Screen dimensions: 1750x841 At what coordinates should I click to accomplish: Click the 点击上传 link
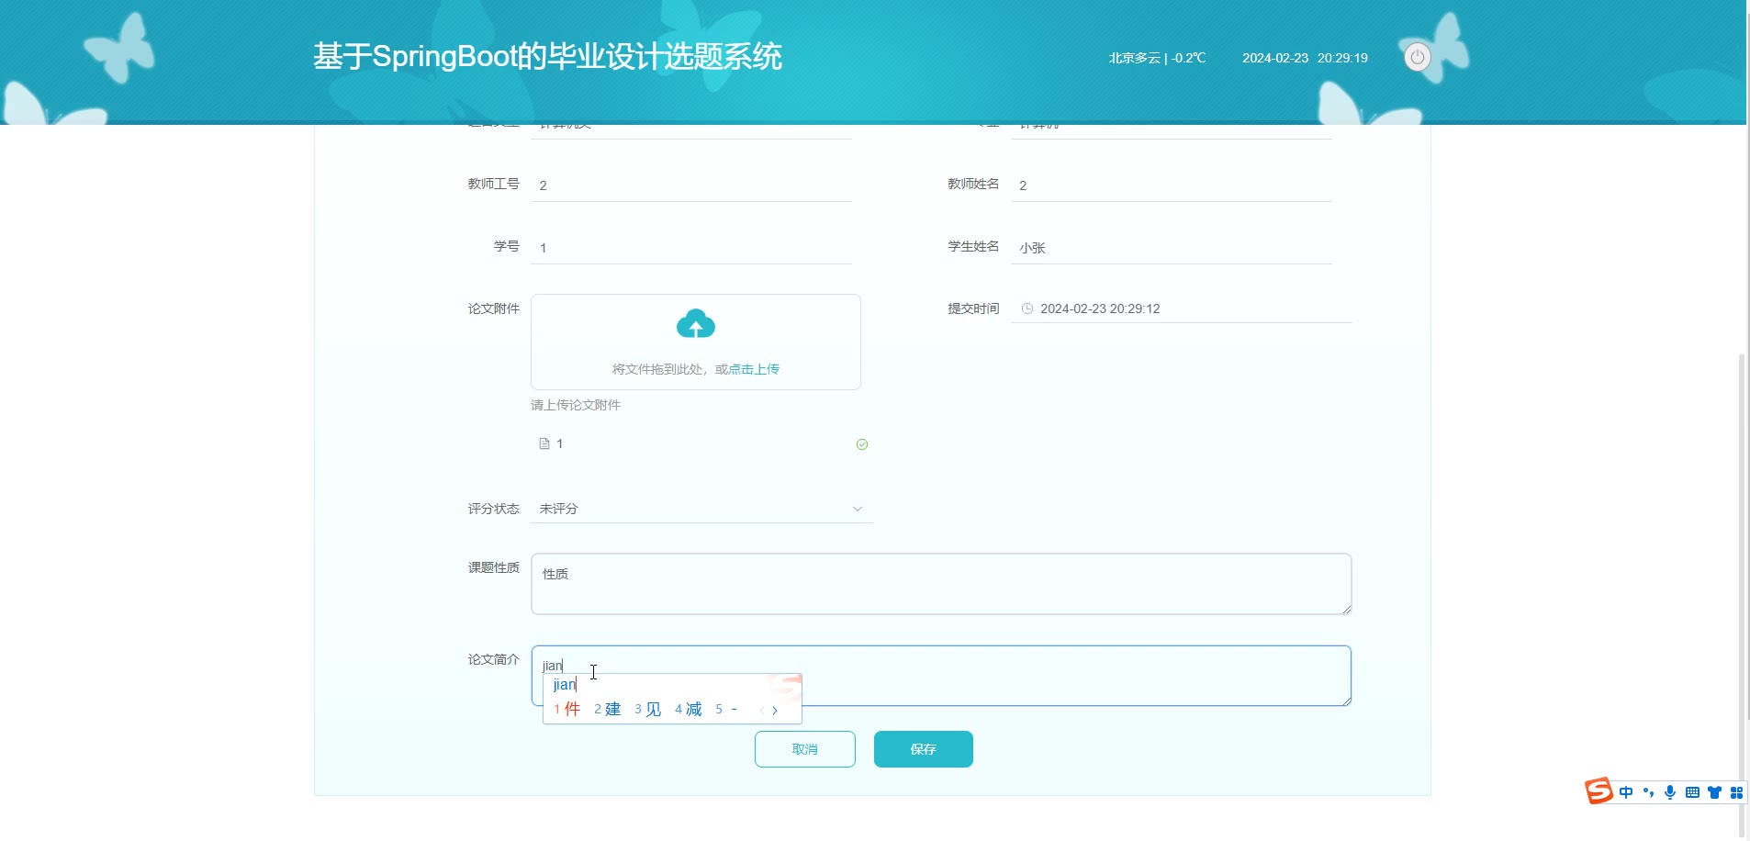pyautogui.click(x=754, y=369)
